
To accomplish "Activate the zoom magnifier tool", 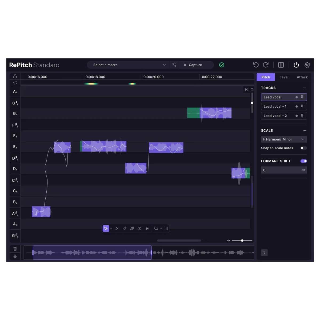I will tap(156, 229).
